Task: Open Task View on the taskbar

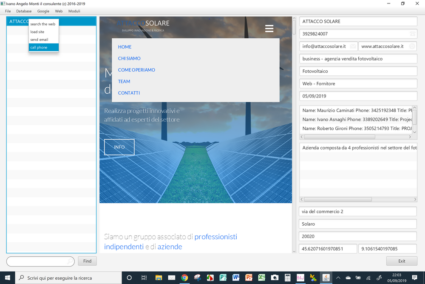Action: tap(144, 278)
